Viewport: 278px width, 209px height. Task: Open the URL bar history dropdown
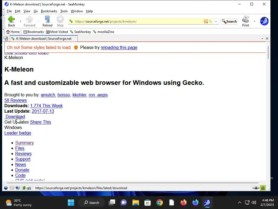tap(216, 21)
